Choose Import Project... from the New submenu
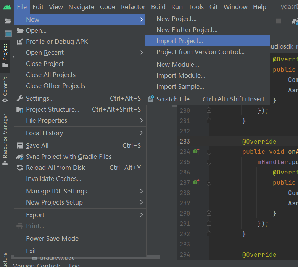The width and height of the screenshot is (298, 267). click(x=180, y=41)
